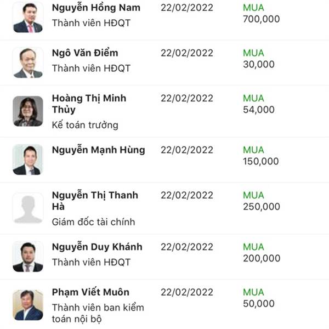The width and height of the screenshot is (329, 329).
Task: Click the Giám đốc tài chính title
Action: [93, 222]
